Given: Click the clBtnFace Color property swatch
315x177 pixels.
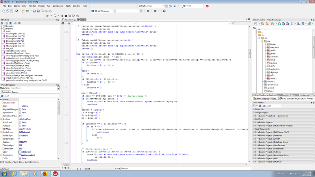Looking at the screenshot, I should pyautogui.click(x=20, y=152).
